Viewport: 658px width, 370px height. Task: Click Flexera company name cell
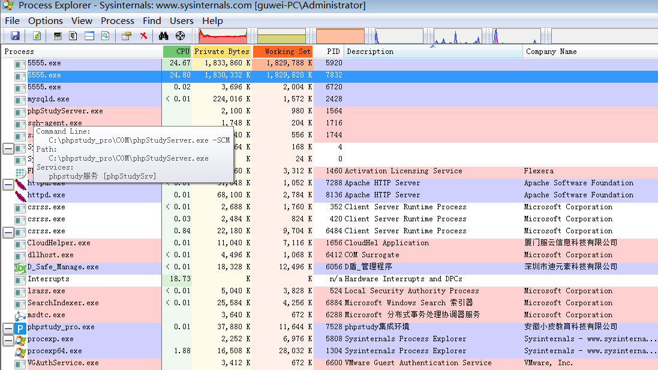539,171
